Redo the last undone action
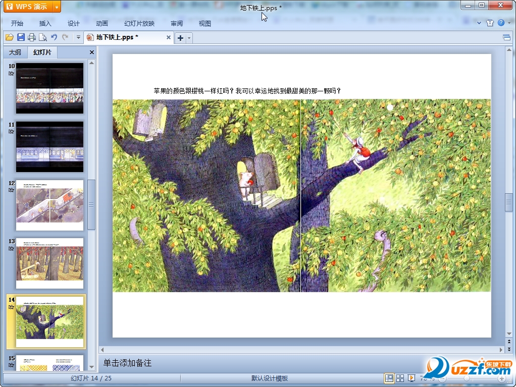The image size is (516, 387). 65,37
